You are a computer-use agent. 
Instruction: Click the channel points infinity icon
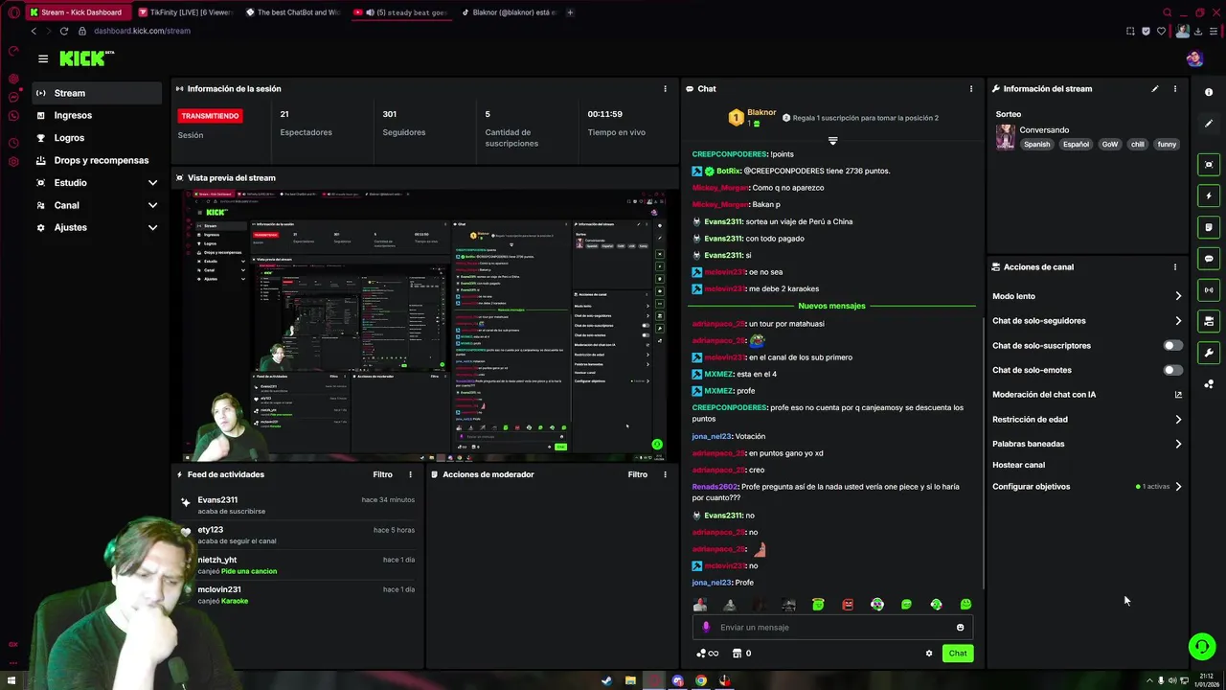(708, 654)
